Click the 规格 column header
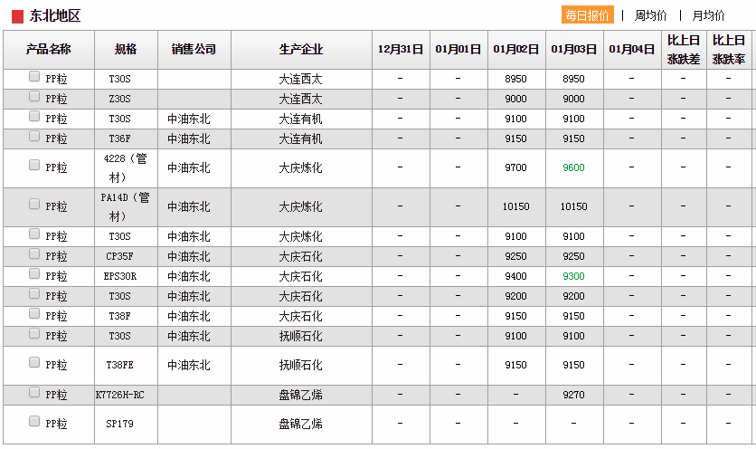The height and width of the screenshot is (449, 756). pos(126,49)
